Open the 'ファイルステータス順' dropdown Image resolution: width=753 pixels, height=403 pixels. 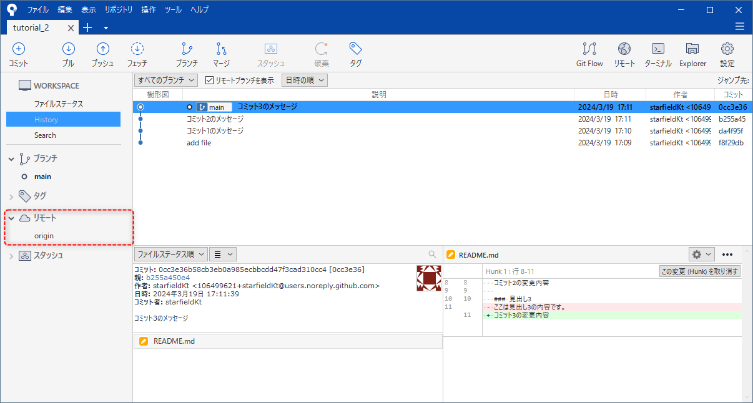(x=170, y=254)
